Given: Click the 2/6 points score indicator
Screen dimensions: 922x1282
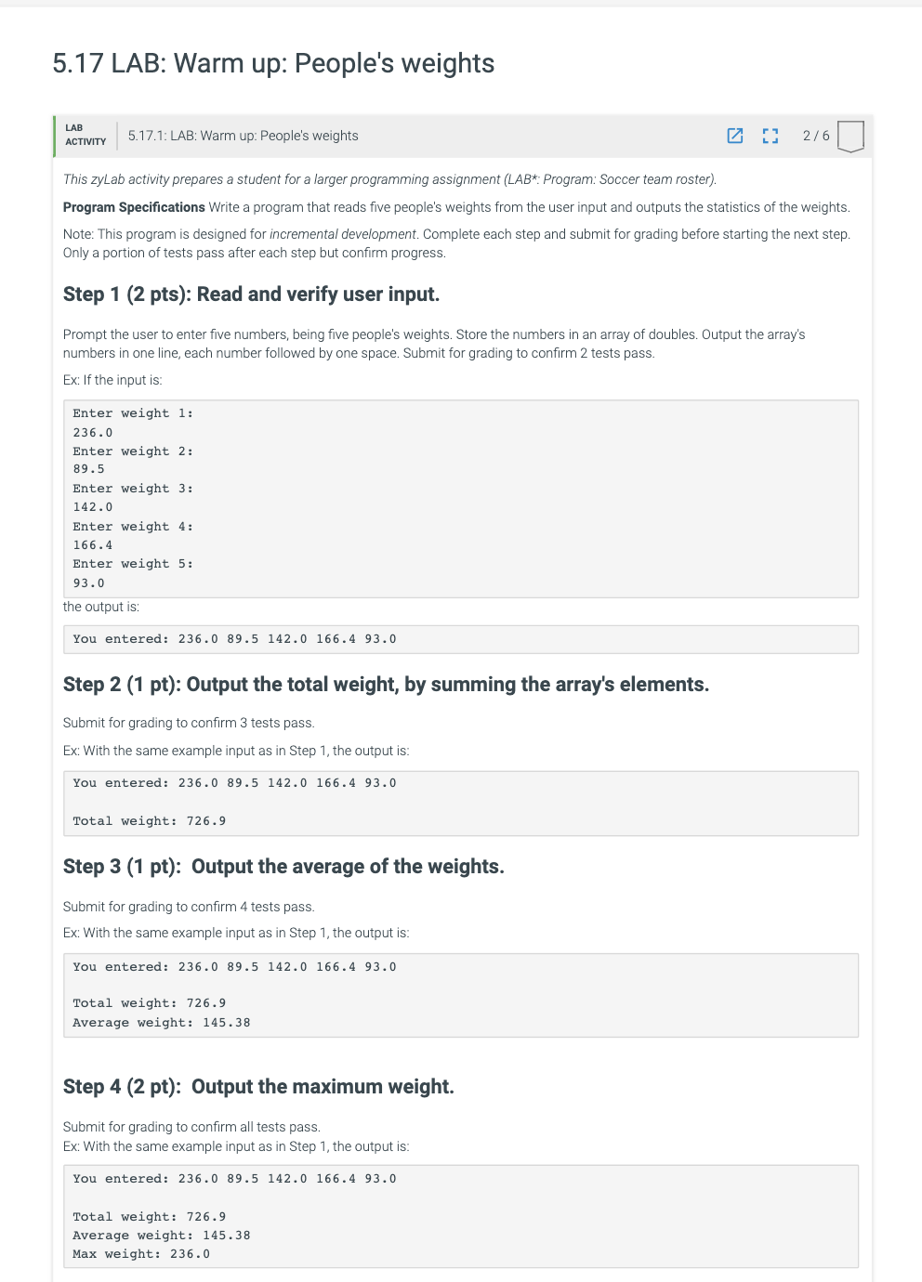Looking at the screenshot, I should (815, 136).
